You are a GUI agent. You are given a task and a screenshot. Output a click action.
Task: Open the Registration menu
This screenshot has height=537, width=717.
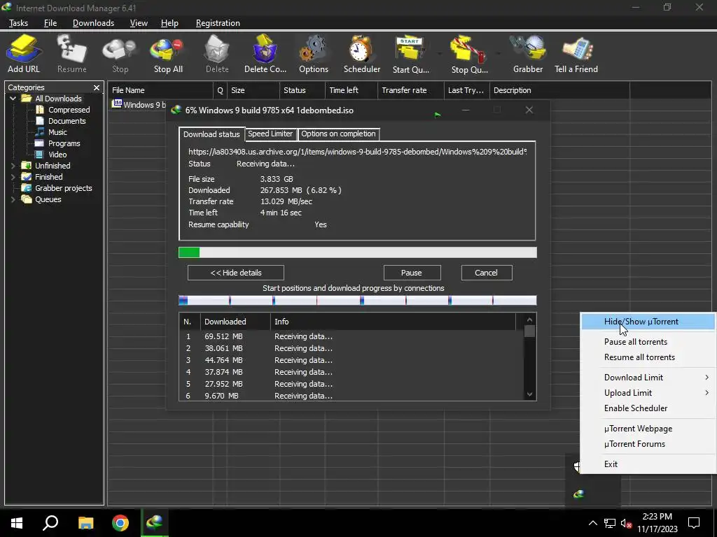[218, 23]
